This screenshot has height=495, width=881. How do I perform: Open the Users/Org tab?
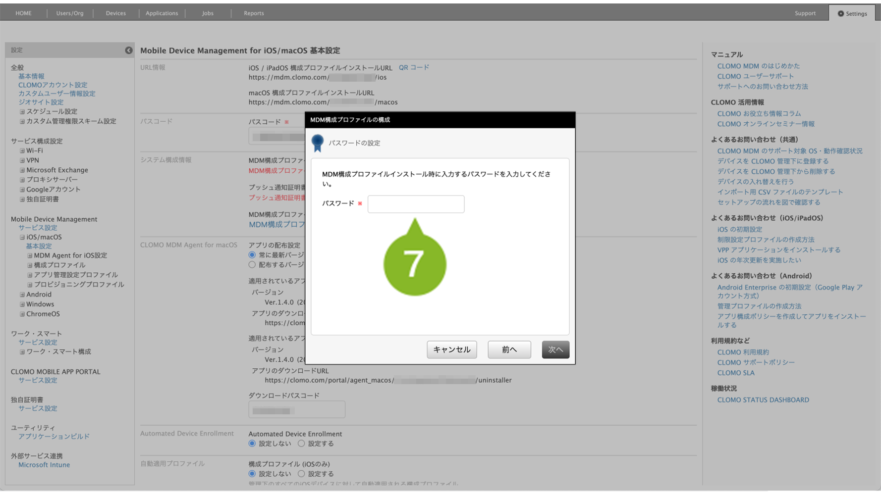[x=70, y=13]
